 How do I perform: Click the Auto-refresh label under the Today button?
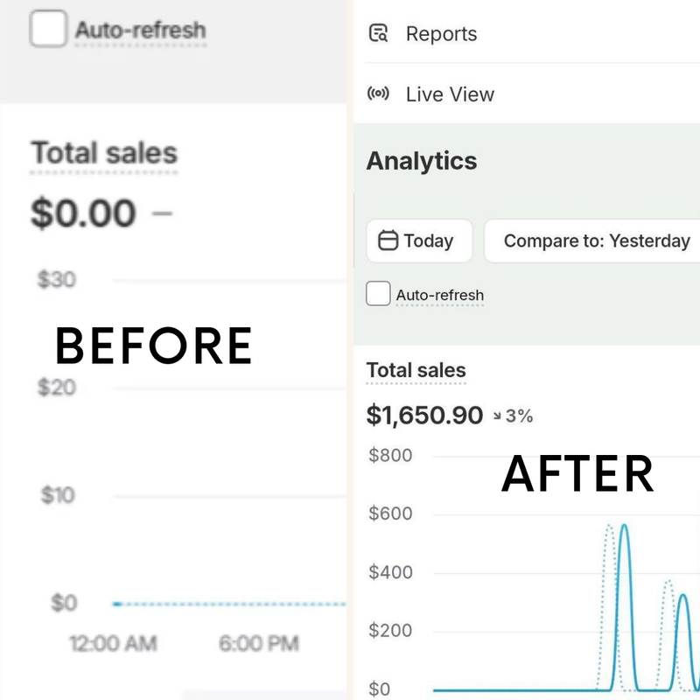point(439,295)
